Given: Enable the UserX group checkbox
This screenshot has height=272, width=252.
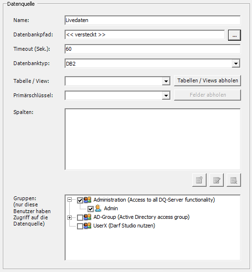Looking at the screenshot, I should coord(80,226).
